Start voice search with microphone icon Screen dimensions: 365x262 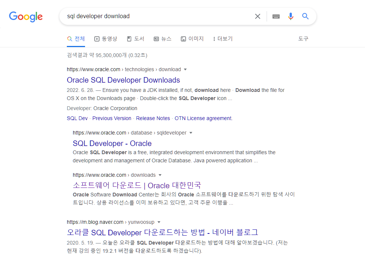[290, 16]
